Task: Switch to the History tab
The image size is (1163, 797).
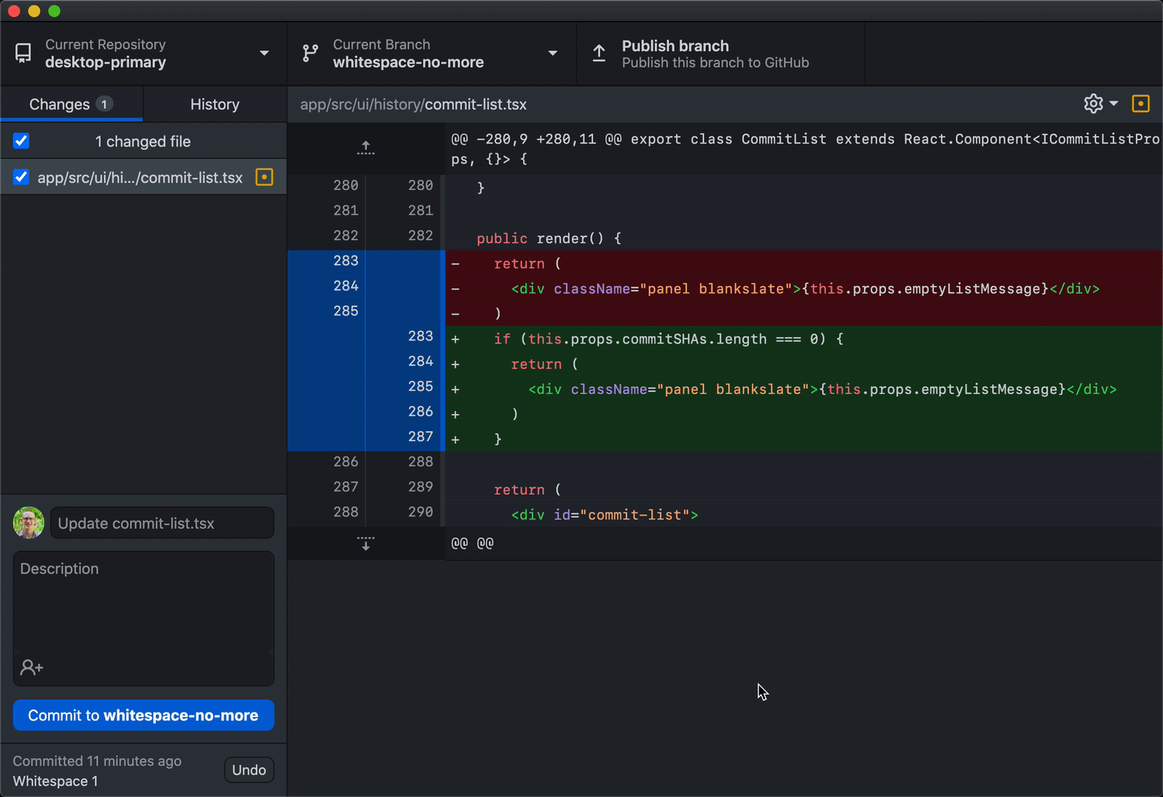Action: click(x=215, y=105)
